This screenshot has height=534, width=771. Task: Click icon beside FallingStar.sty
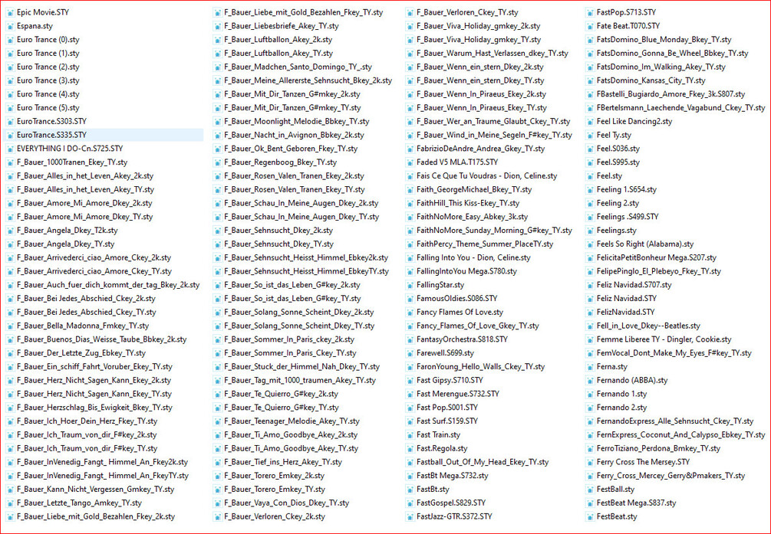(410, 285)
